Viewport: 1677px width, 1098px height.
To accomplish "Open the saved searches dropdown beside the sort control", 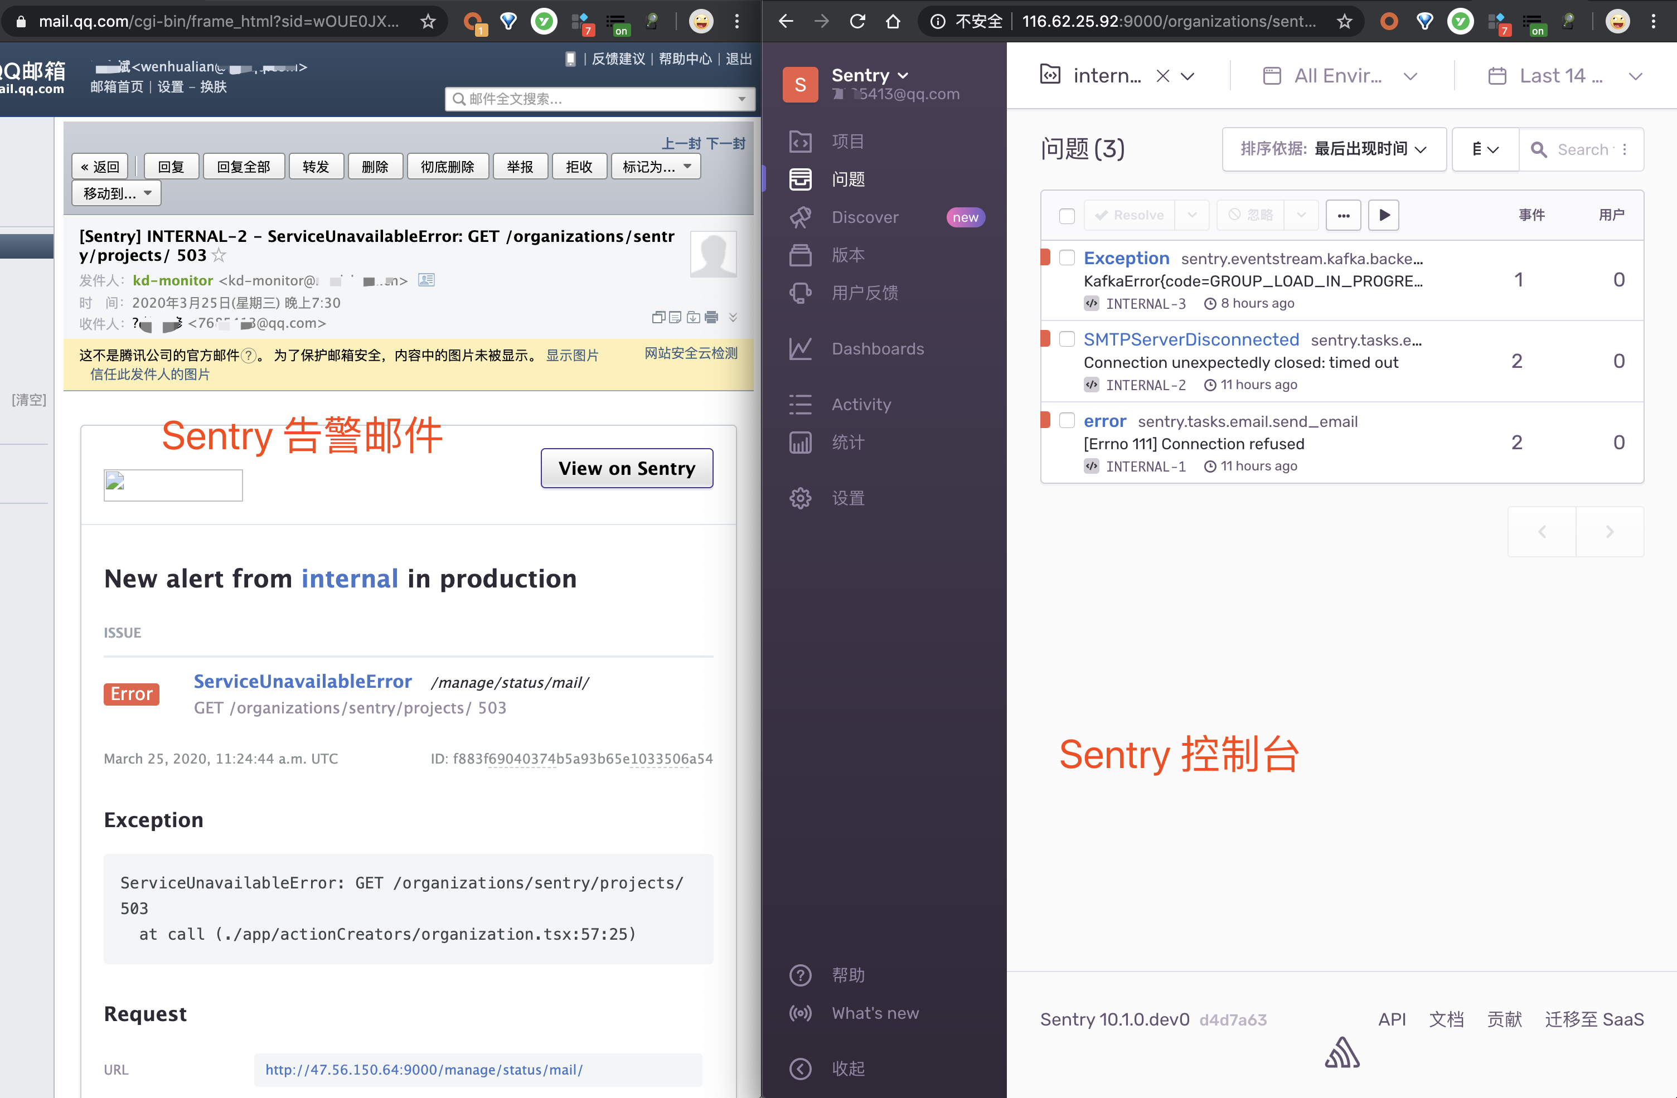I will tap(1485, 149).
